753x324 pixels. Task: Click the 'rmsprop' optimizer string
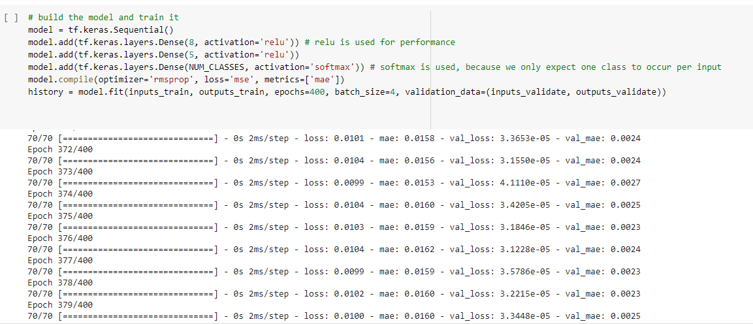pyautogui.click(x=166, y=80)
